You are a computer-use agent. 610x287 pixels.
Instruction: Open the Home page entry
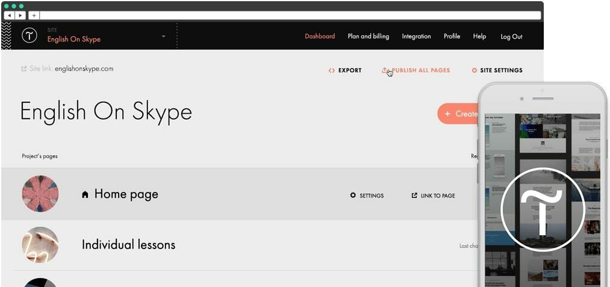[x=126, y=194]
